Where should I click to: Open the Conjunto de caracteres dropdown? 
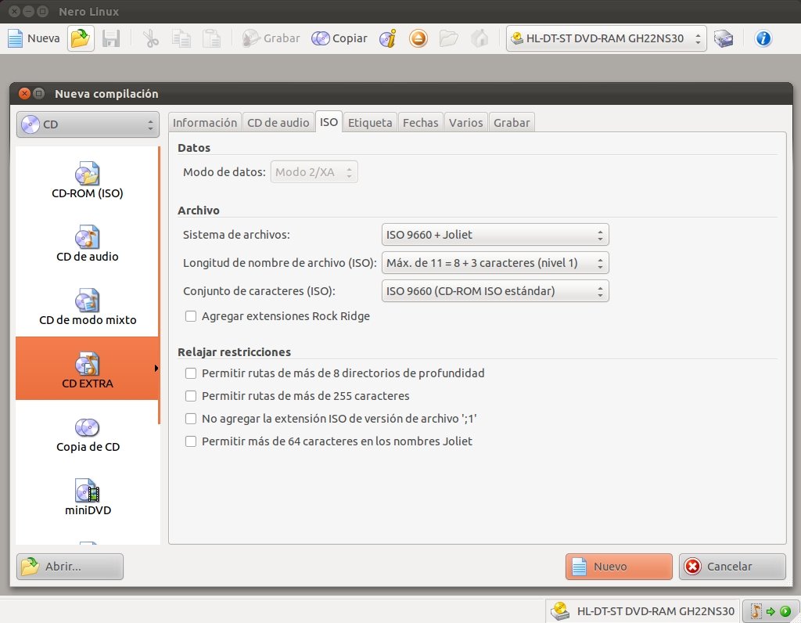(x=495, y=291)
